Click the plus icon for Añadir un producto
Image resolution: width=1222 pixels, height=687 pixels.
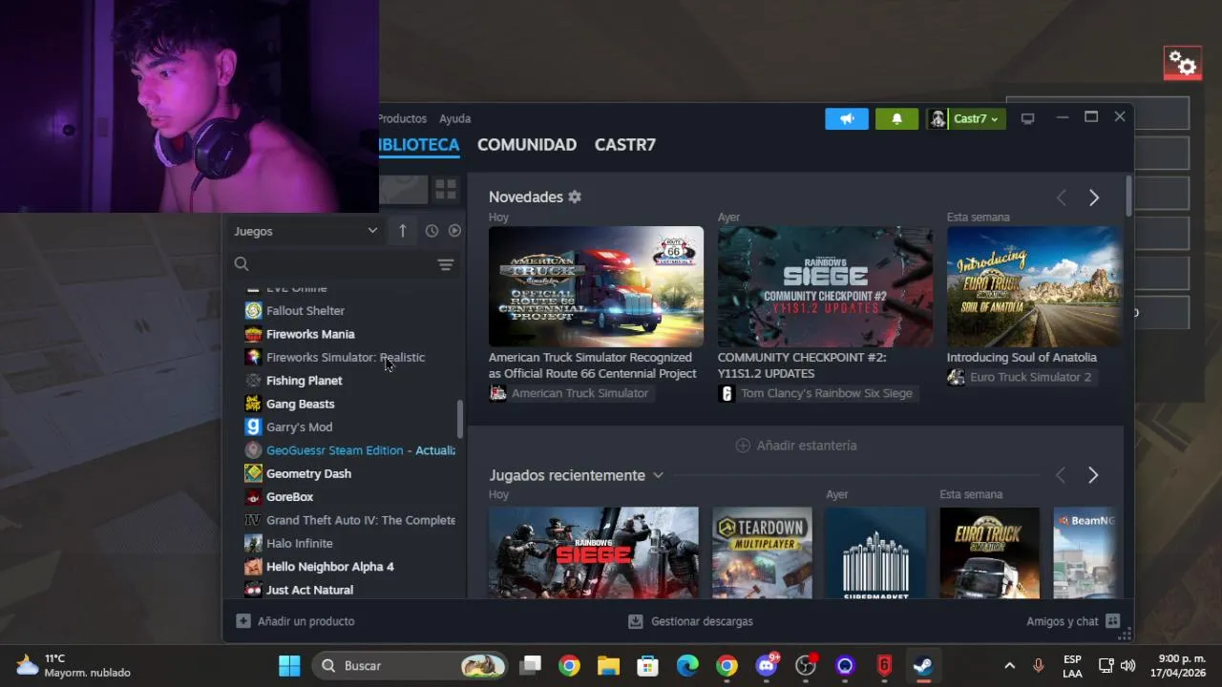[243, 621]
